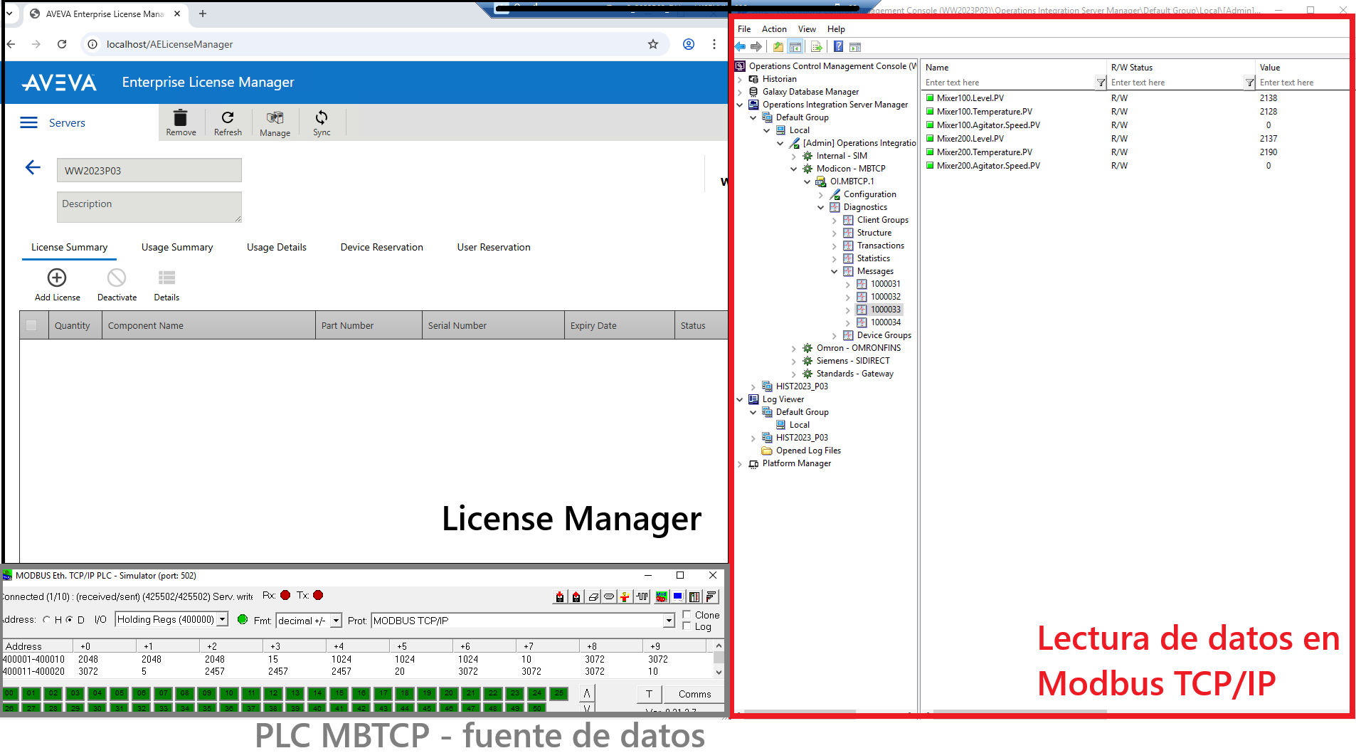Click the Comms button in Modbus simulator

[x=694, y=694]
